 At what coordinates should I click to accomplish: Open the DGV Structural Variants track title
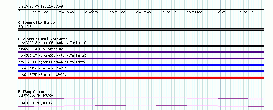tap(43, 39)
